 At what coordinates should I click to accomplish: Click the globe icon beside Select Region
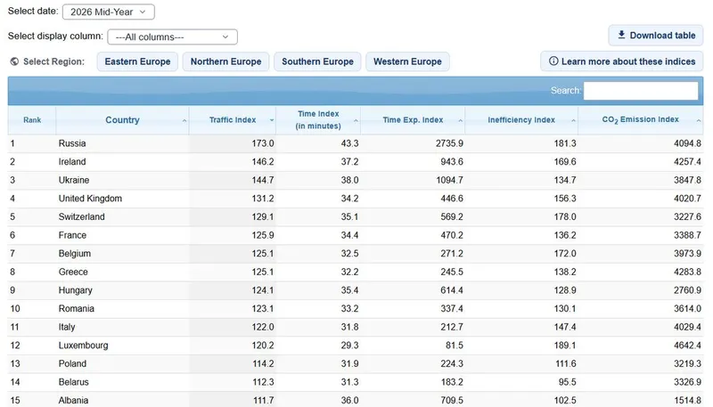click(14, 61)
